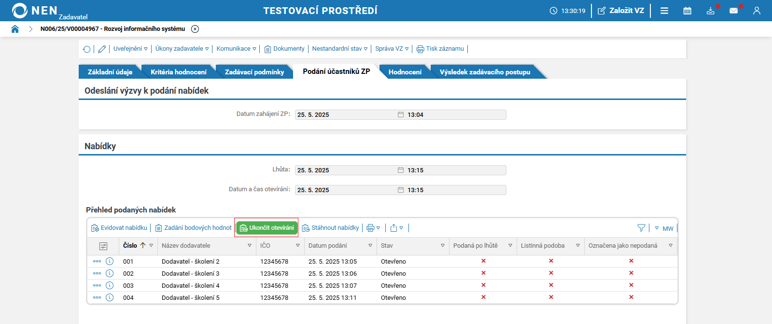The width and height of the screenshot is (772, 324).
Task: Click the table filter funnel icon
Action: click(x=641, y=228)
